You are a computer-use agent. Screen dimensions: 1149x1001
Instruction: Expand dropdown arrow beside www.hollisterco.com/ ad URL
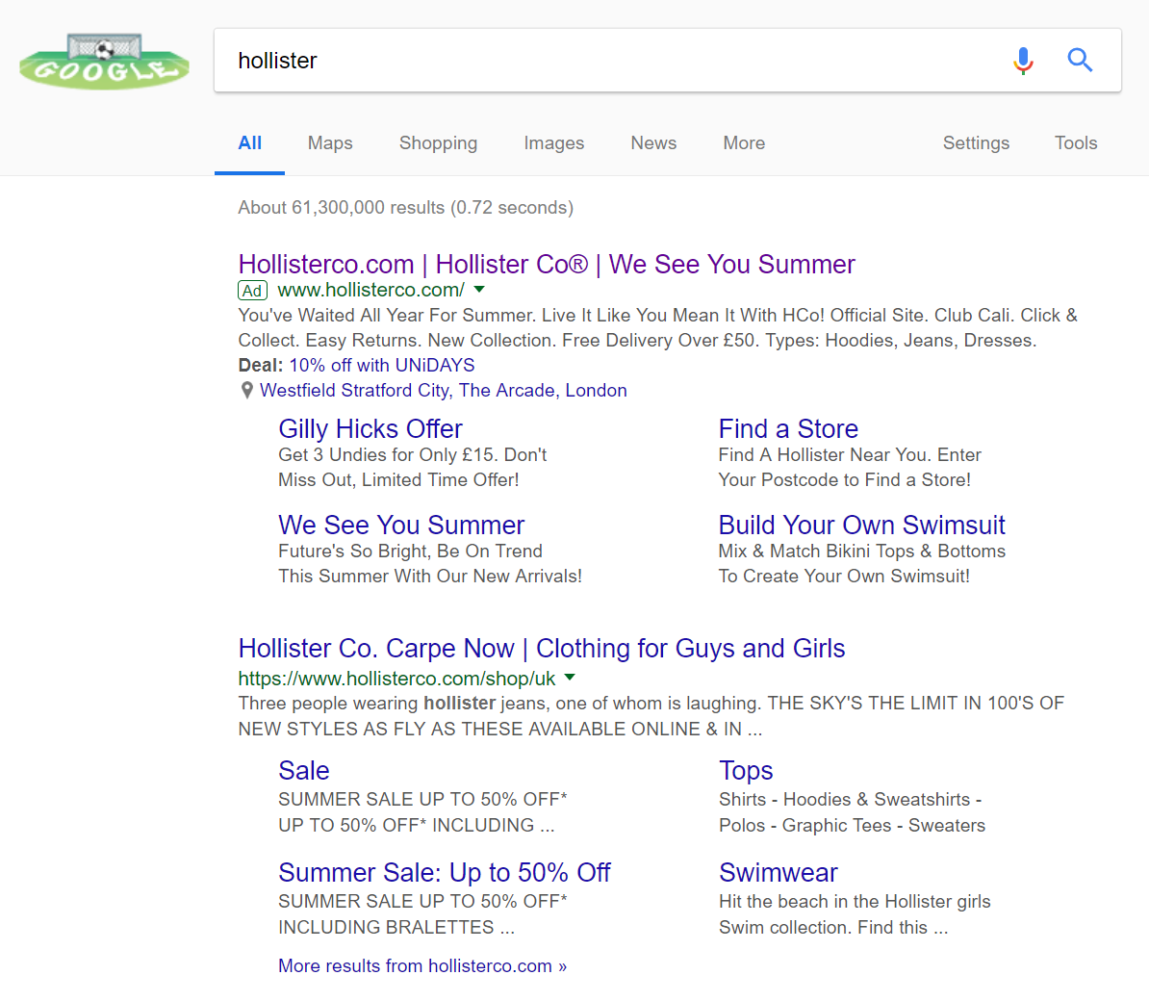tap(479, 290)
